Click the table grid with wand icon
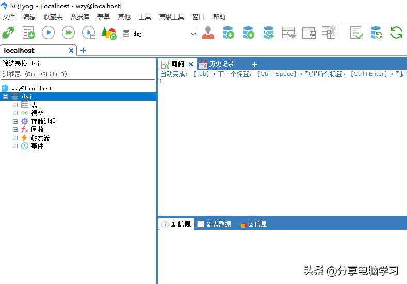Image resolution: width=407 pixels, height=284 pixels. (x=329, y=32)
